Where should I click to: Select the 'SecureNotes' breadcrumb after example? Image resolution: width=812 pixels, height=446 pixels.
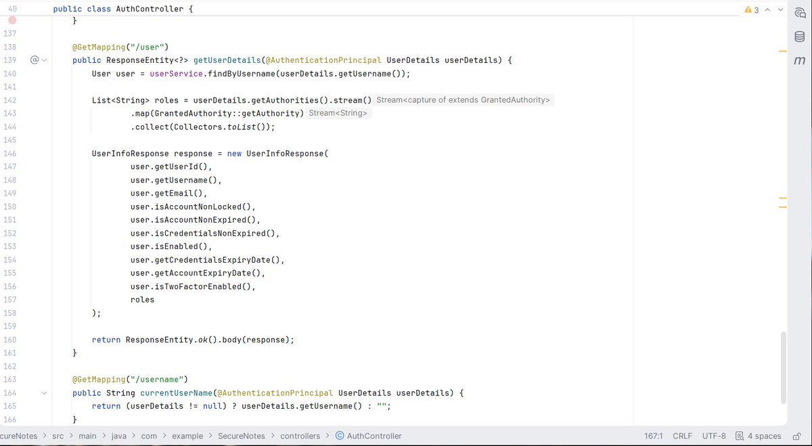point(242,436)
